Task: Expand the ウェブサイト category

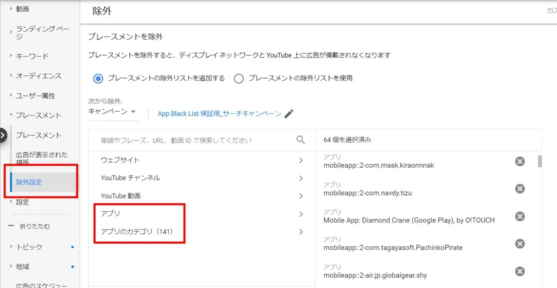Action: click(x=201, y=160)
